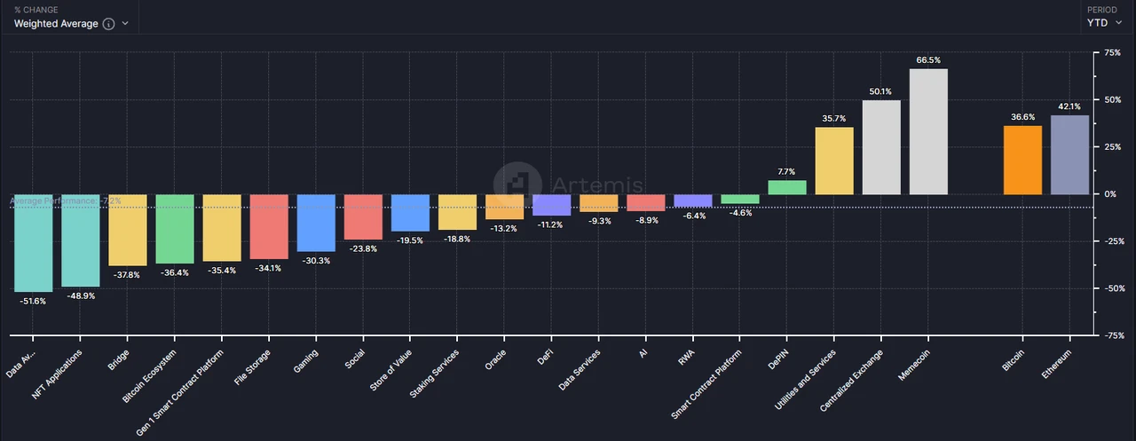The height and width of the screenshot is (441, 1136).
Task: Click the Utilities and Services bar
Action: point(834,161)
